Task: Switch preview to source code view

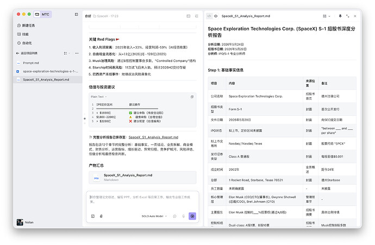Action: 209,16
